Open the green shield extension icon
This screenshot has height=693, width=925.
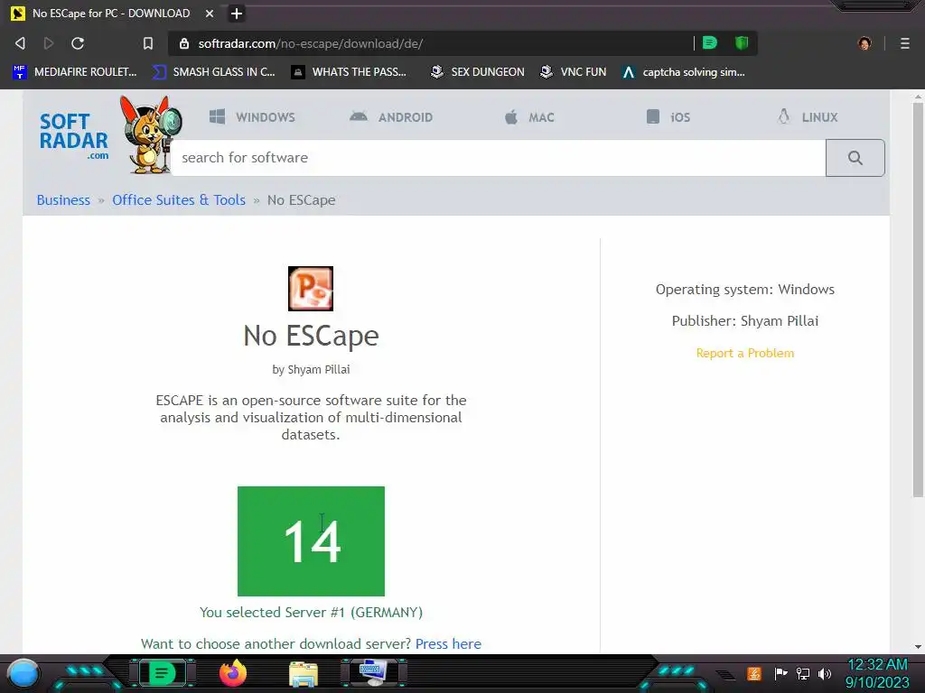(x=742, y=42)
